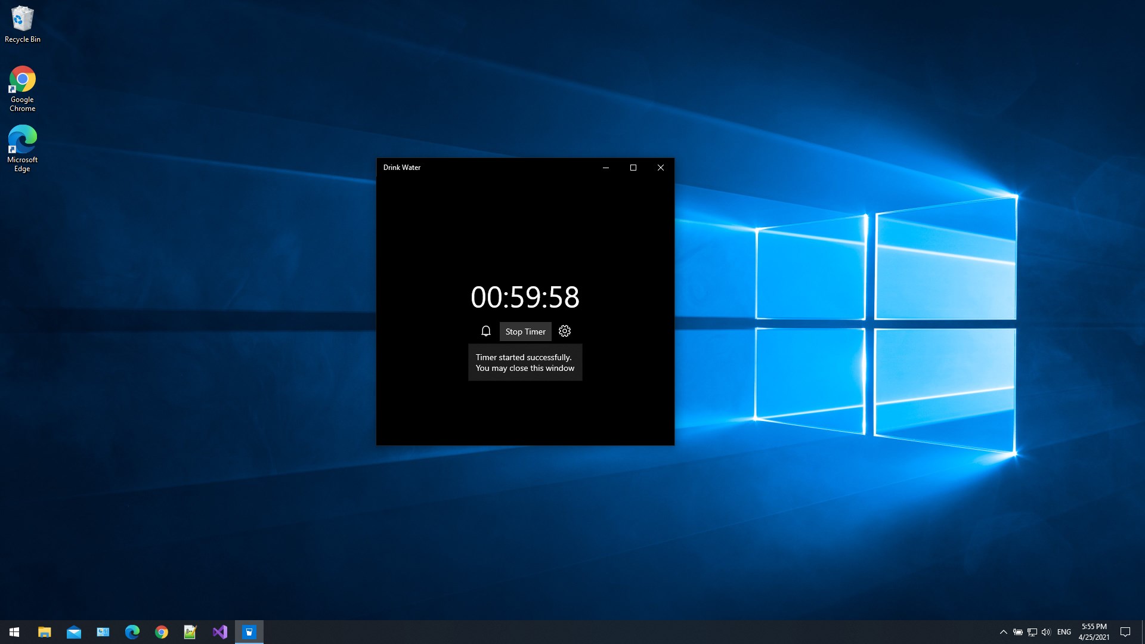Launch File Explorer from the taskbar
Image resolution: width=1145 pixels, height=644 pixels.
(45, 632)
